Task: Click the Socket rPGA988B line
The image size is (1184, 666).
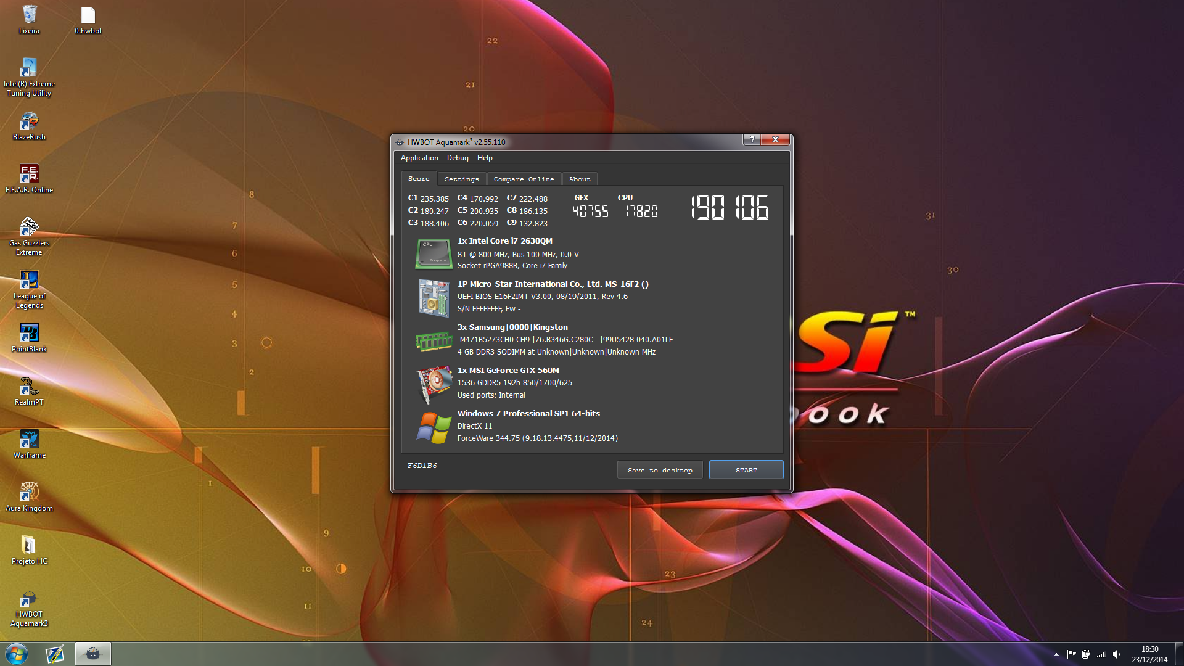Action: click(x=512, y=266)
